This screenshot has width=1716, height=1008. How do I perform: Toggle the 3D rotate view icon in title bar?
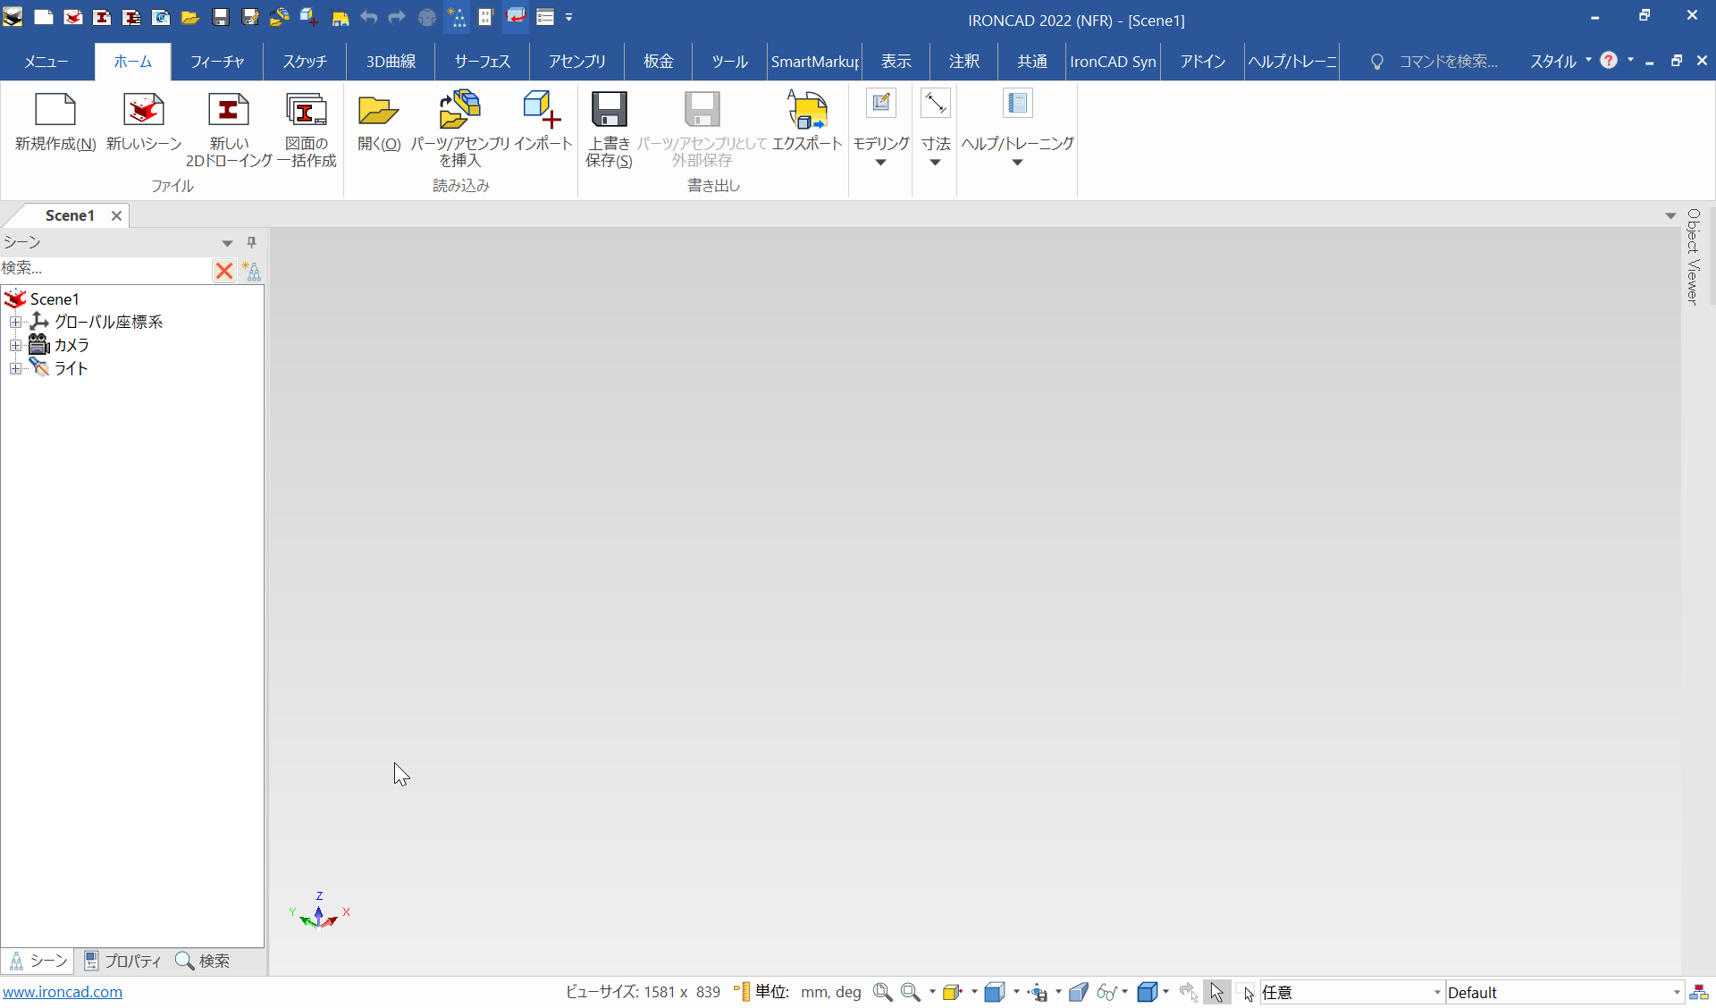(x=516, y=17)
